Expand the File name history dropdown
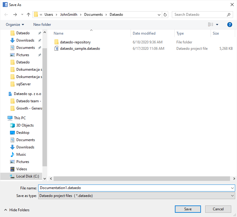Screen dimensions: 237x217 click(x=232, y=188)
